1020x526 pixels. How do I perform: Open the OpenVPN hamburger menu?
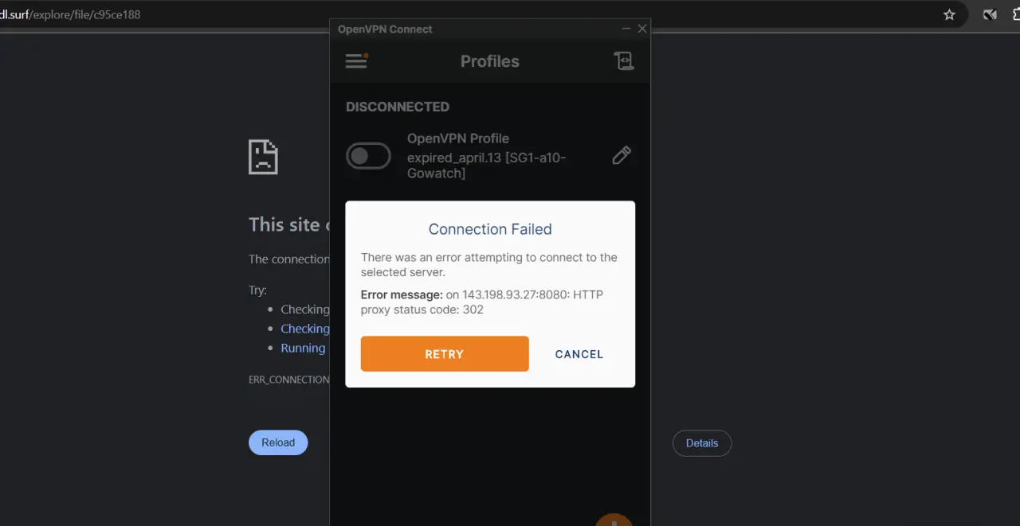click(356, 60)
